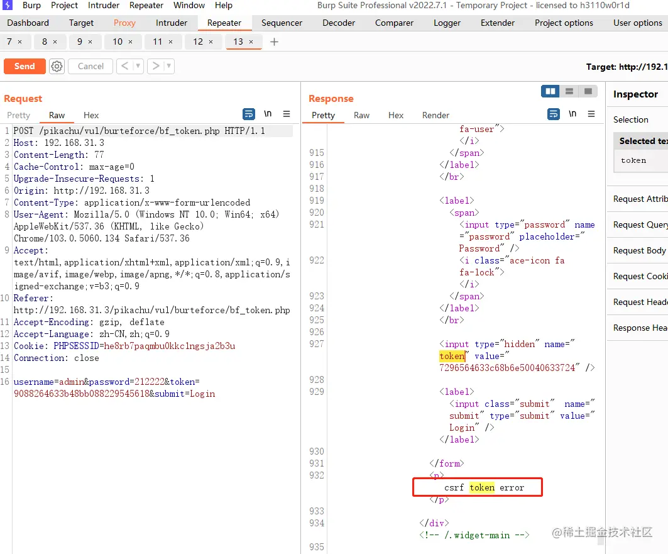Expand Response Headers in Inspector
The height and width of the screenshot is (554, 668).
(x=638, y=328)
